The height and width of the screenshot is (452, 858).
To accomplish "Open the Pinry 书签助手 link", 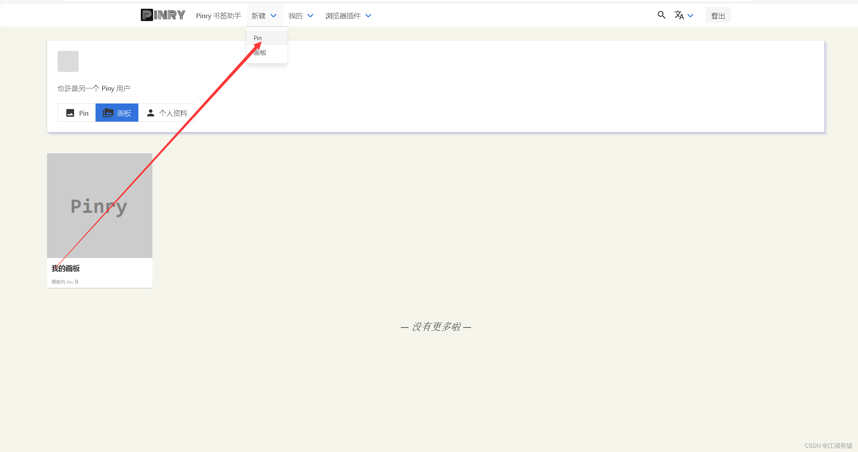I will pos(218,16).
